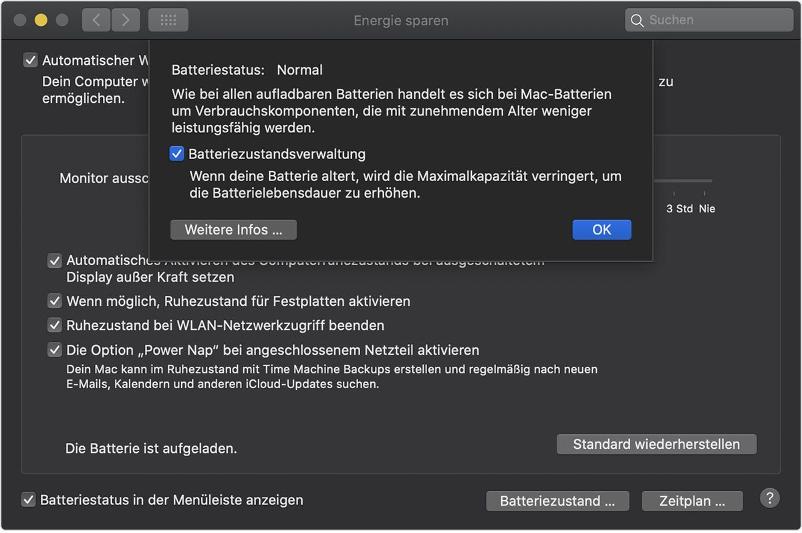
Task: Toggle the topmost Automatischer checkbox
Action: pos(31,60)
